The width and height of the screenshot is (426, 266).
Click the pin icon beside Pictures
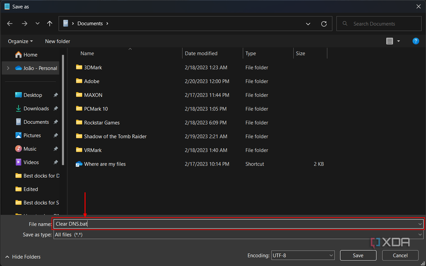tap(56, 135)
